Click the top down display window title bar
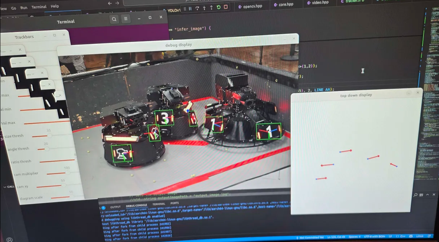Screen dimensions: 439x242 pyautogui.click(x=356, y=95)
